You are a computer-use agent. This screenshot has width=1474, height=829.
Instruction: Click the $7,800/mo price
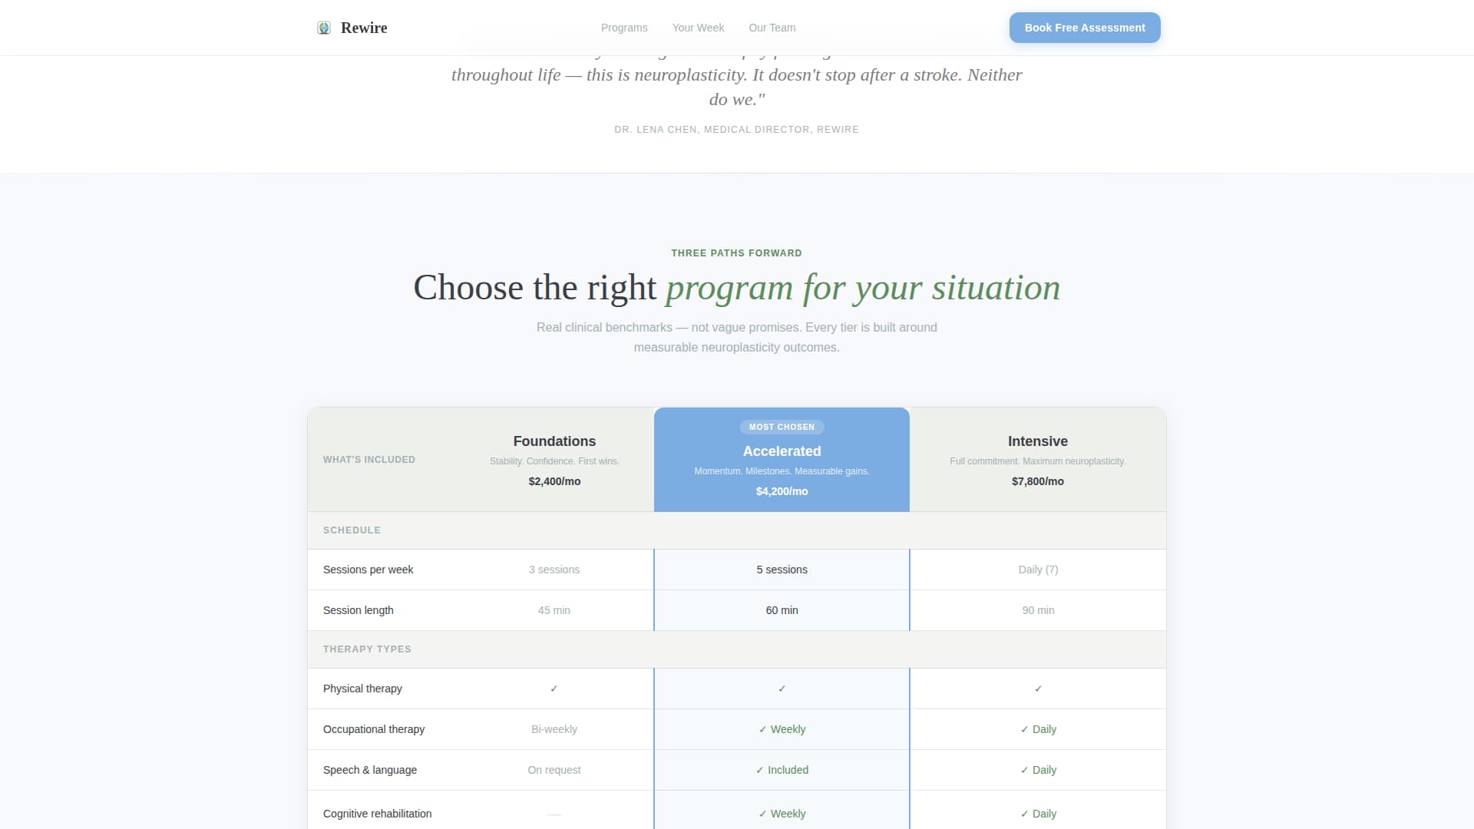tap(1038, 481)
